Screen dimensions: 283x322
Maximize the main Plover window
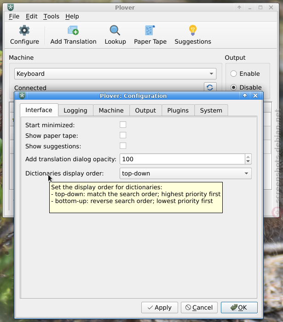[260, 8]
